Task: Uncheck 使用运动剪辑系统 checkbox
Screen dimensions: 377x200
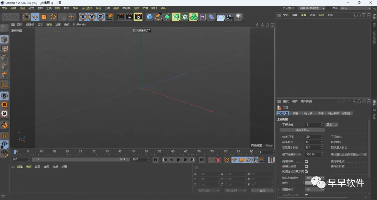Action: point(306,171)
